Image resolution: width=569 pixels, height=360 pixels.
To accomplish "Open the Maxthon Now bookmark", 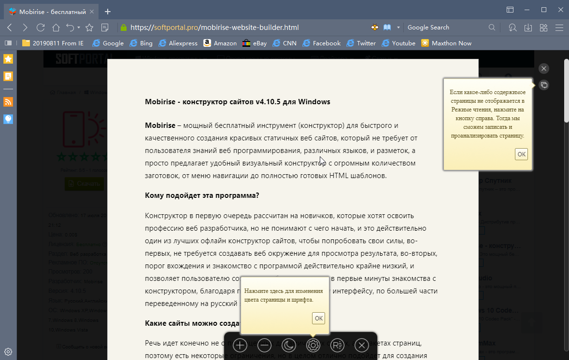I will pos(446,43).
